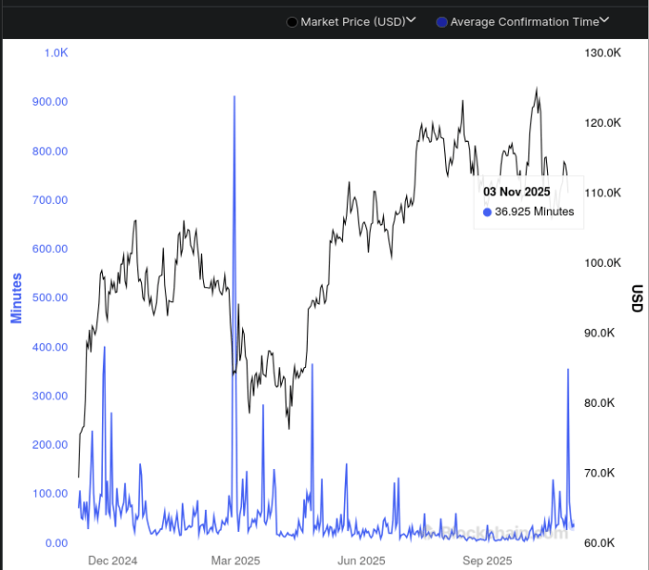The image size is (649, 570).
Task: Toggle the Average Confirmation Time series label
Action: [x=524, y=21]
